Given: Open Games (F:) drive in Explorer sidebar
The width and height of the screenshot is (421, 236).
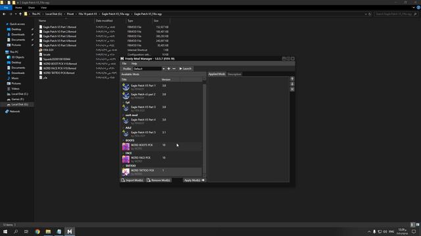Looking at the screenshot, I should 18,99.
